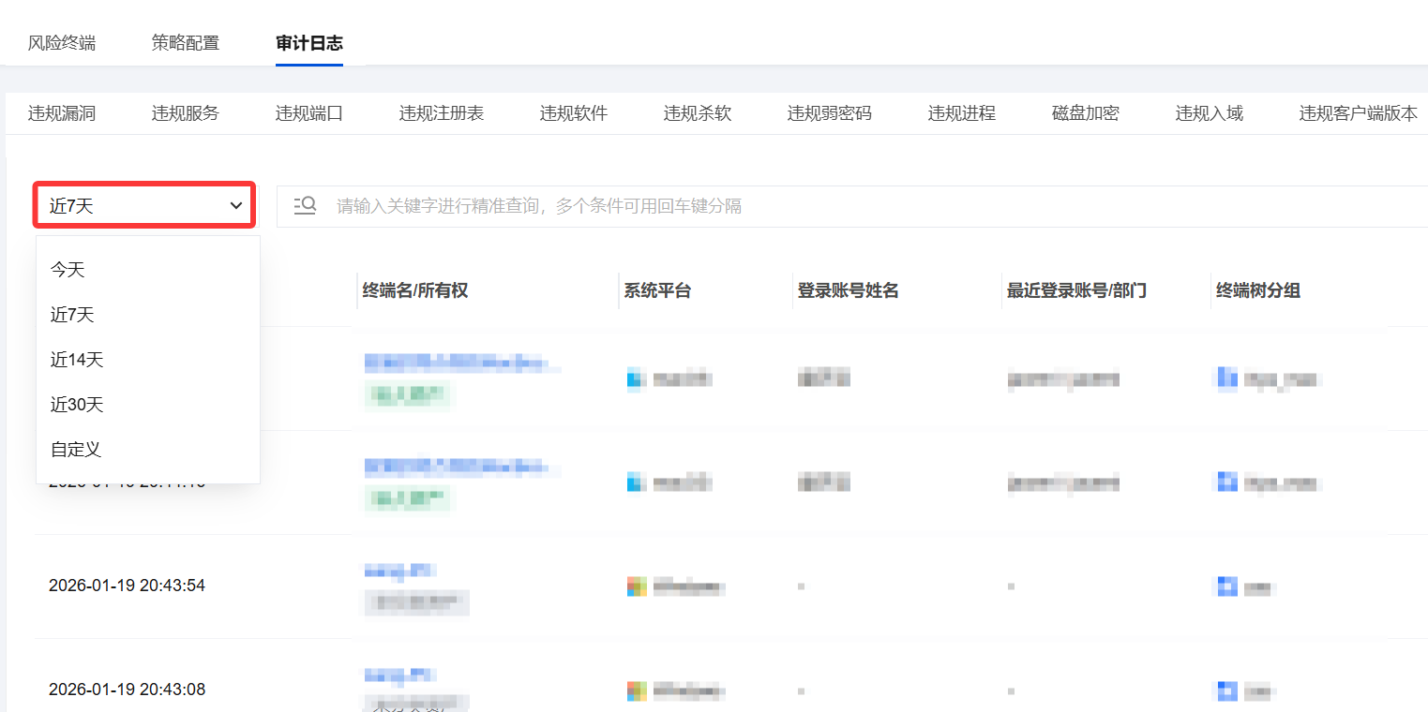Go to the 违规漏洞 sub-tab

tap(61, 113)
